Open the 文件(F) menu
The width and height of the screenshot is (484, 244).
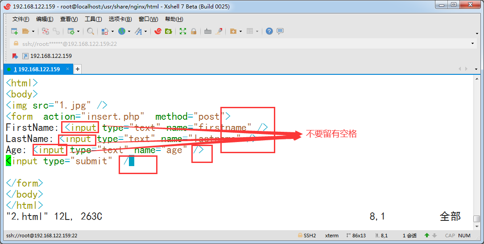click(x=21, y=19)
